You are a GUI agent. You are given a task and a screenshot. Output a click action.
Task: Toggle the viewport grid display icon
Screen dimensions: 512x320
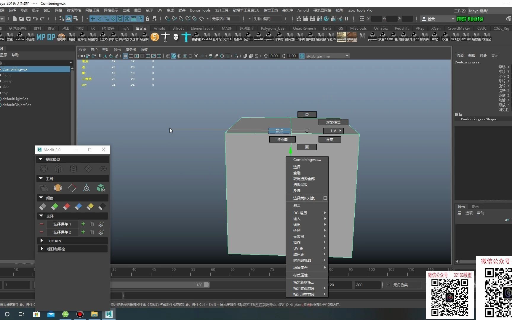tap(125, 56)
